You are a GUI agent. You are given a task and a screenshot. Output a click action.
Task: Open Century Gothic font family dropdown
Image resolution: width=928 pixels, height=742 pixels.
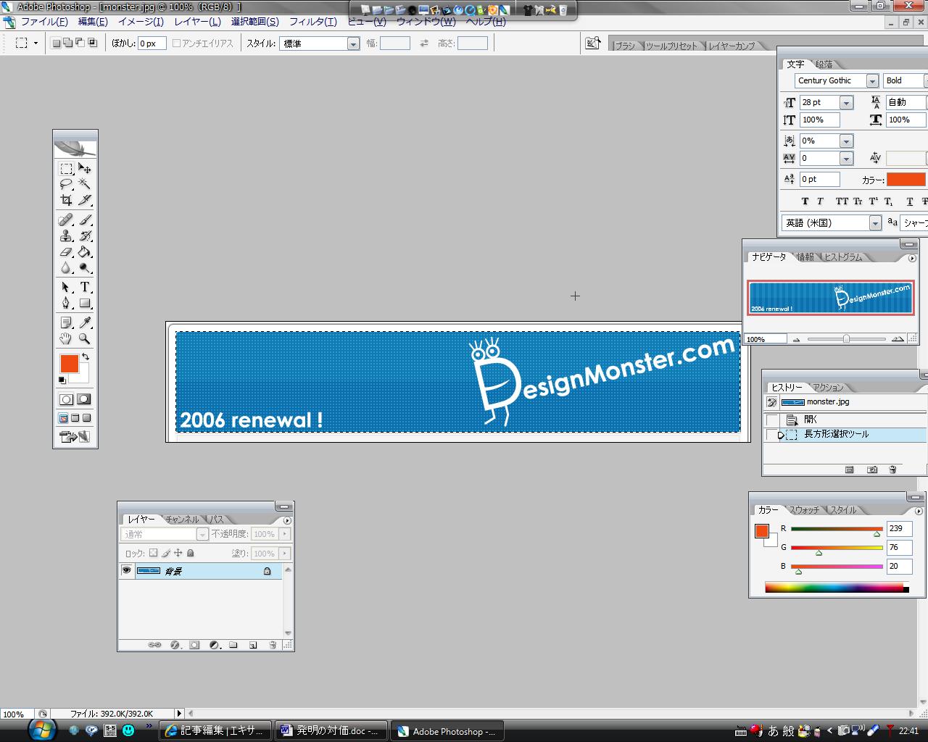click(872, 81)
